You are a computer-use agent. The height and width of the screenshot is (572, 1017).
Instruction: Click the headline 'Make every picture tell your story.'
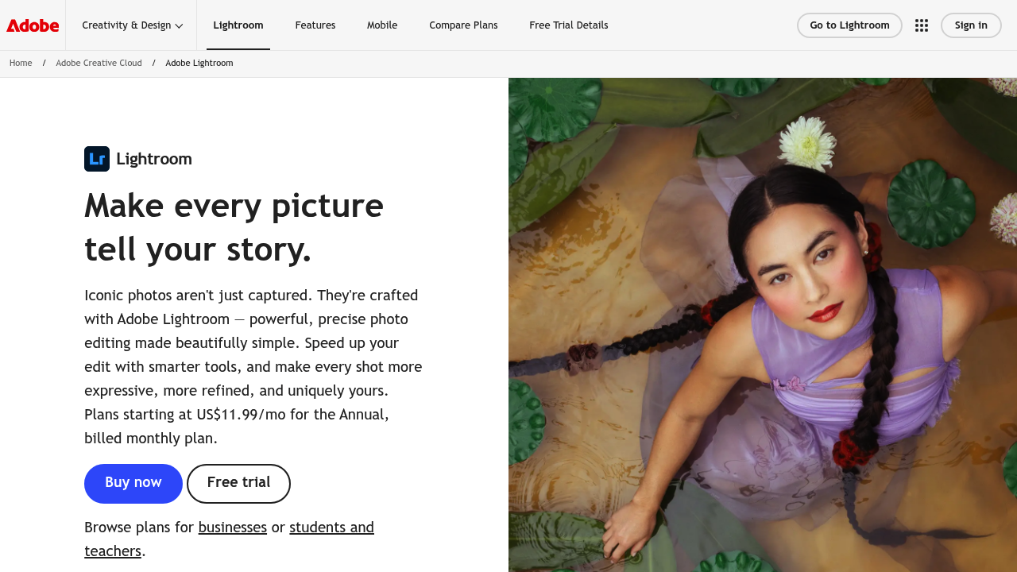234,227
